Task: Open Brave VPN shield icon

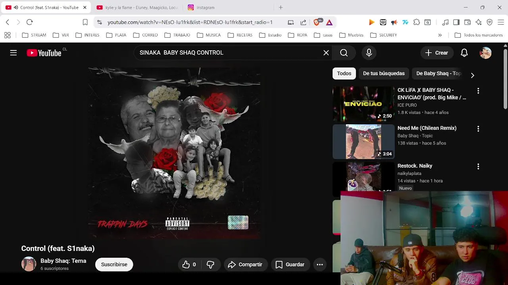Action: click(x=490, y=22)
